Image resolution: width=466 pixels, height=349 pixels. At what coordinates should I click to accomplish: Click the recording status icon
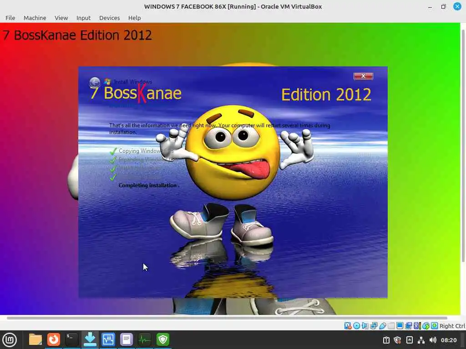pos(408,326)
